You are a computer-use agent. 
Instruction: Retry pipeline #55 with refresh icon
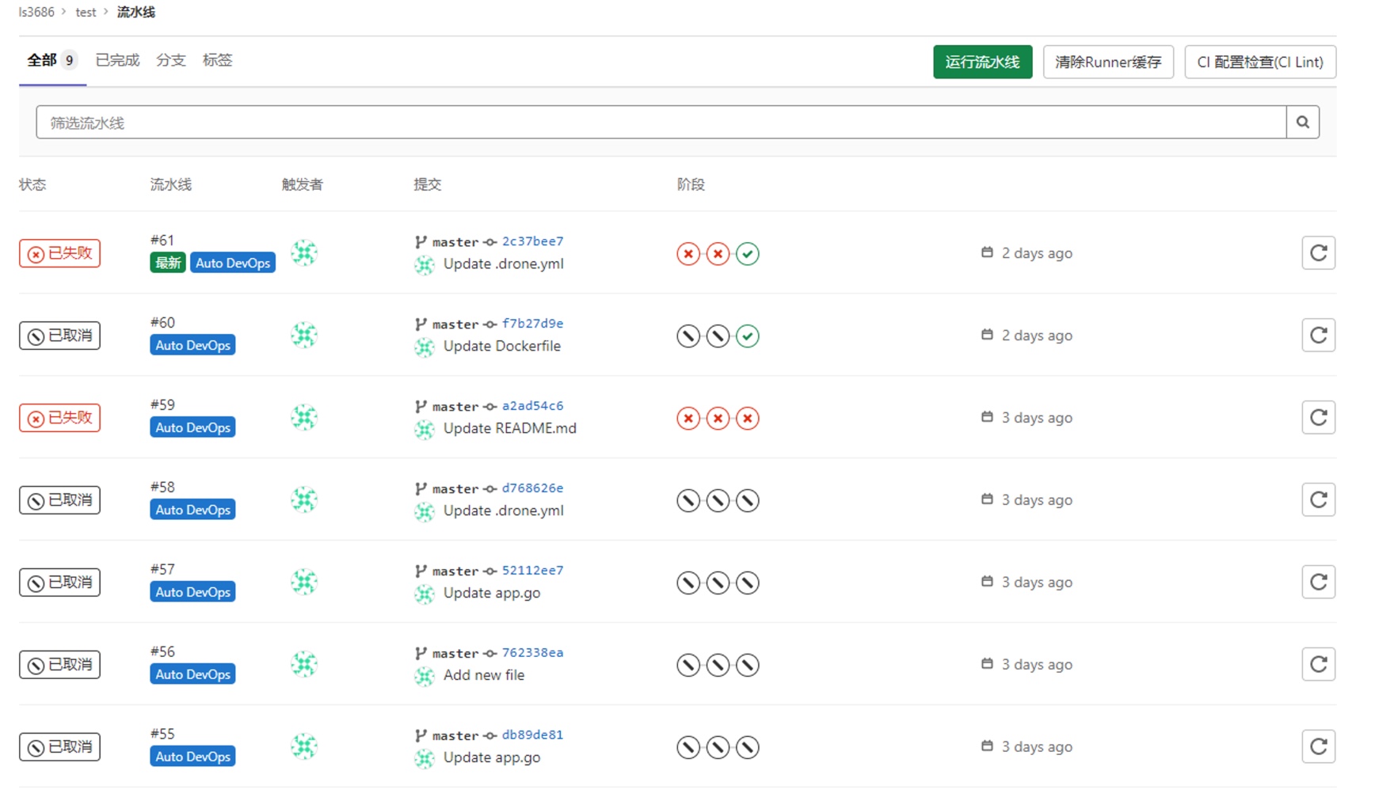point(1318,747)
